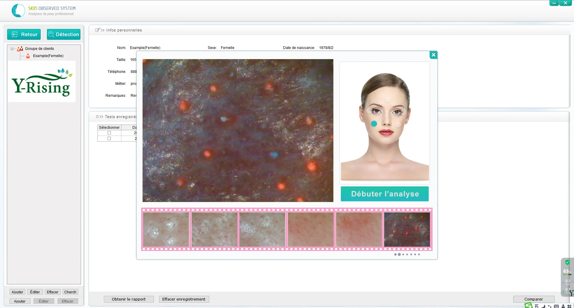Check the second test record checkbox
This screenshot has width=574, height=308.
(109, 139)
